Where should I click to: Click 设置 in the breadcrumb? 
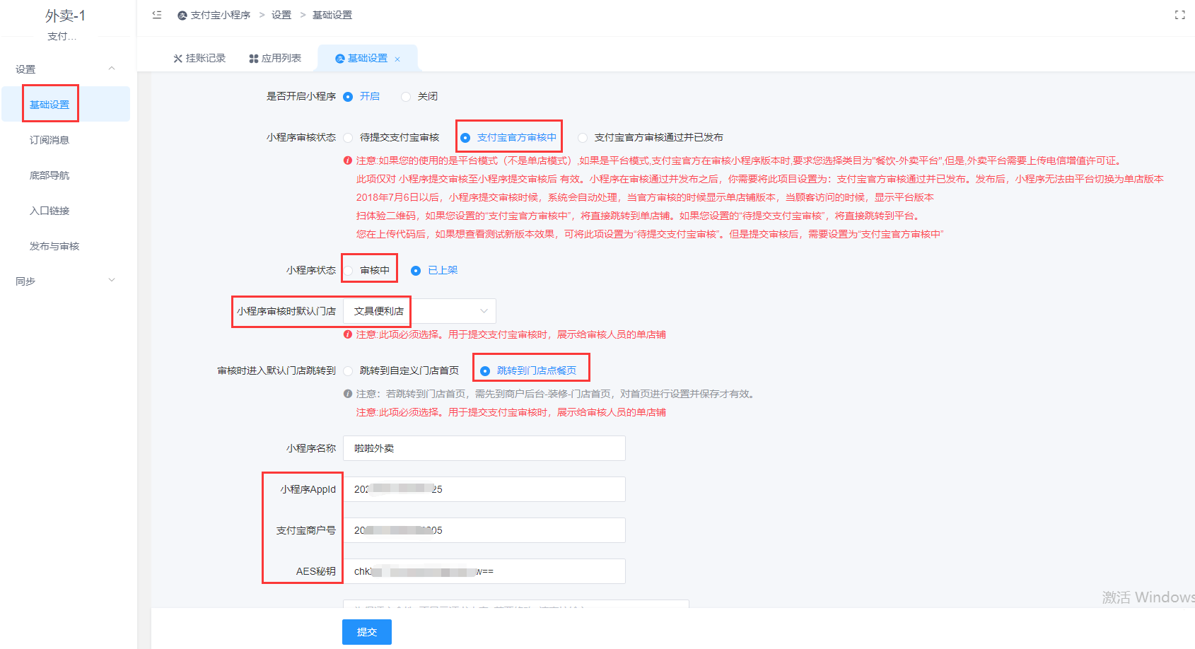(x=281, y=15)
